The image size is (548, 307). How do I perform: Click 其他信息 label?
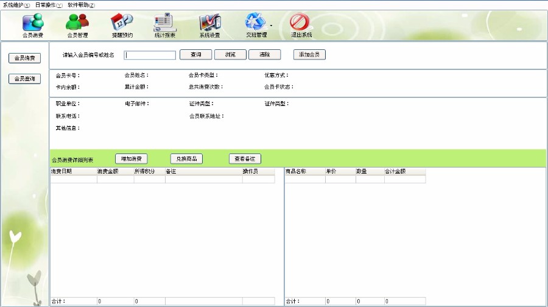68,129
